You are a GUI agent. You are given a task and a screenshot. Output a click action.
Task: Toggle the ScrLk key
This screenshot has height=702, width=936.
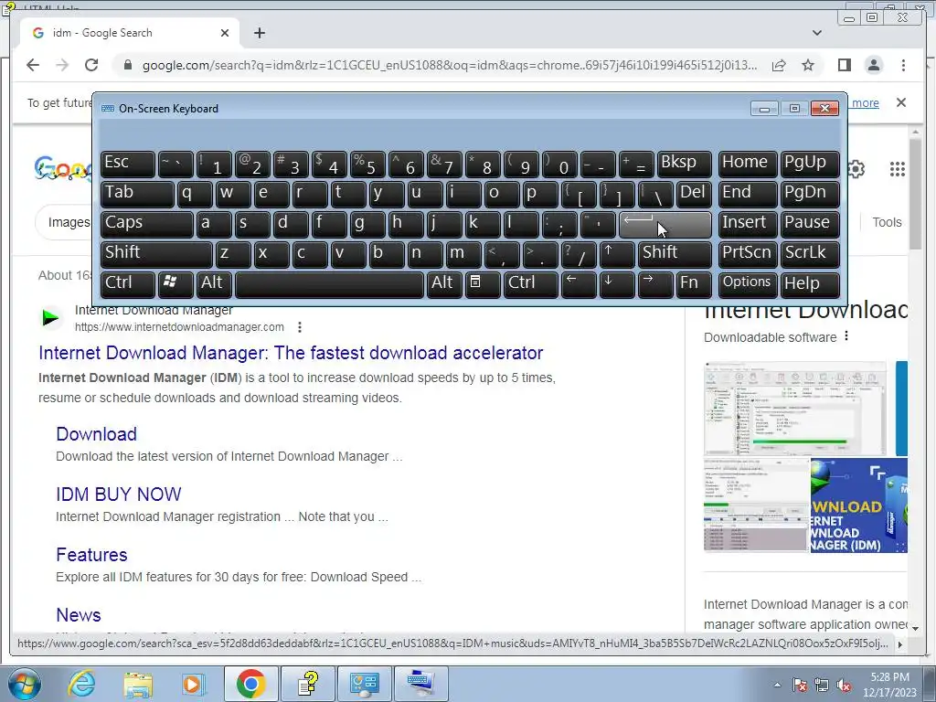click(x=810, y=254)
